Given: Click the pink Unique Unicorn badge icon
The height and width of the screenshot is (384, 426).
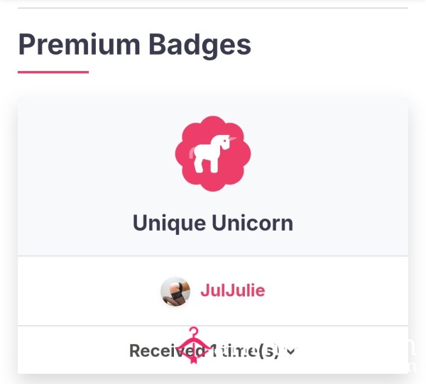Looking at the screenshot, I should tap(213, 154).
